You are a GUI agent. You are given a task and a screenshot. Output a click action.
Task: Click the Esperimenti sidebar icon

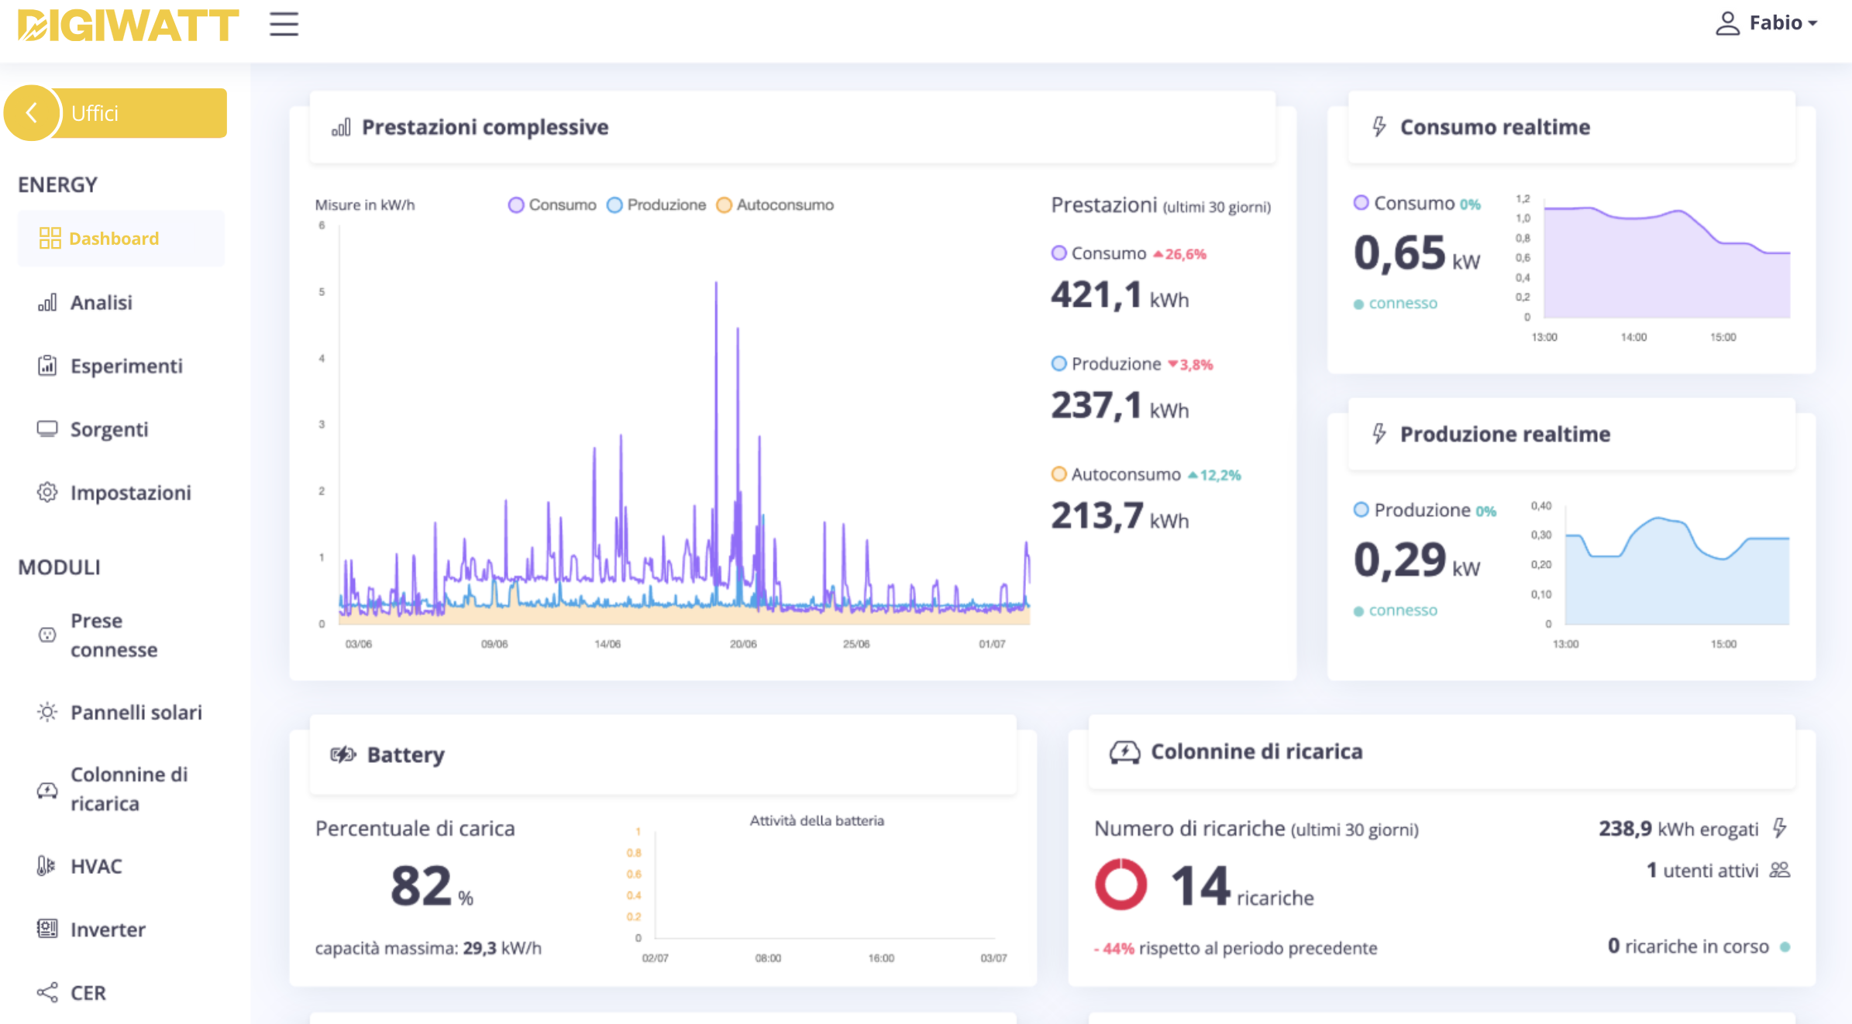[x=47, y=366]
